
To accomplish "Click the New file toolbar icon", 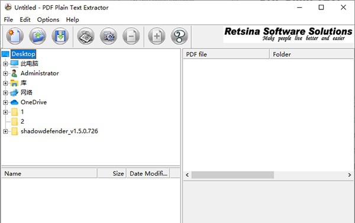I will coord(15,36).
